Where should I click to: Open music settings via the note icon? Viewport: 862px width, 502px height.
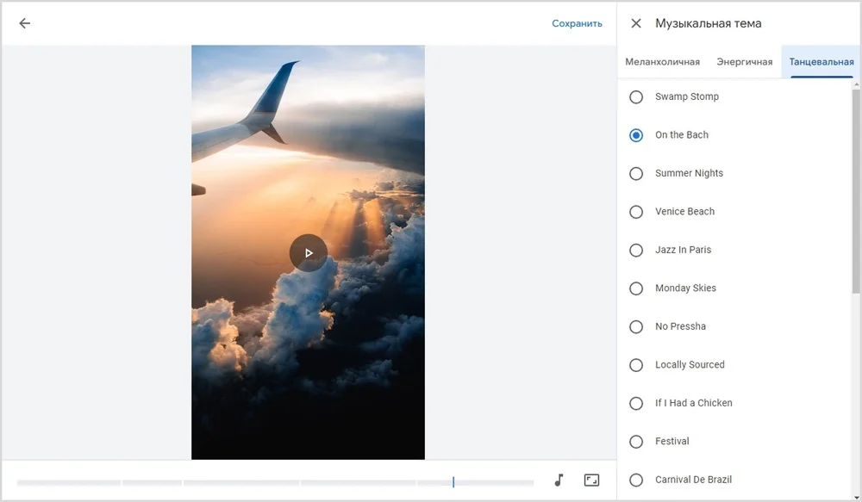pyautogui.click(x=559, y=480)
